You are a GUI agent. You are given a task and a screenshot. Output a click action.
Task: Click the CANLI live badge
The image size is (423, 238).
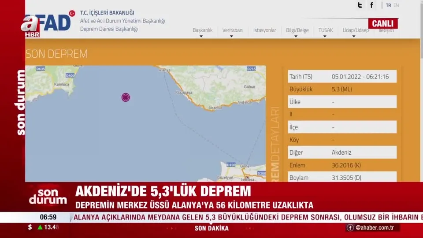pyautogui.click(x=383, y=23)
